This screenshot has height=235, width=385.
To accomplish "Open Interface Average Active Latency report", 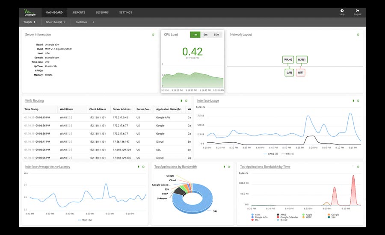I will click(x=47, y=167).
